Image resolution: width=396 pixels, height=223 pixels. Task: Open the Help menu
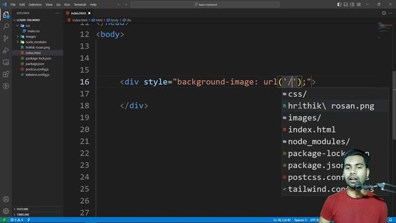[93, 4]
